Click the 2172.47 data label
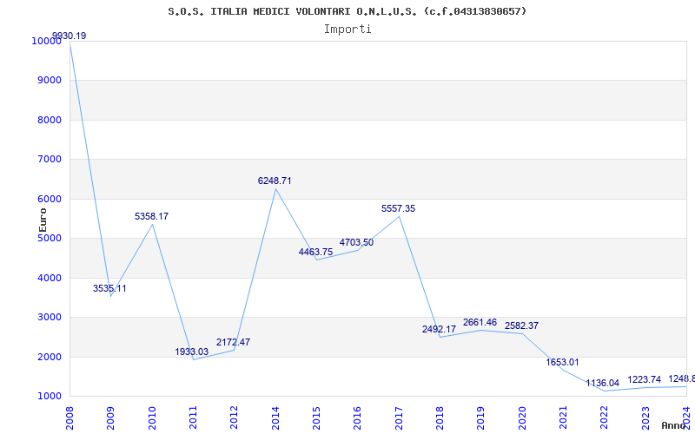 point(233,342)
